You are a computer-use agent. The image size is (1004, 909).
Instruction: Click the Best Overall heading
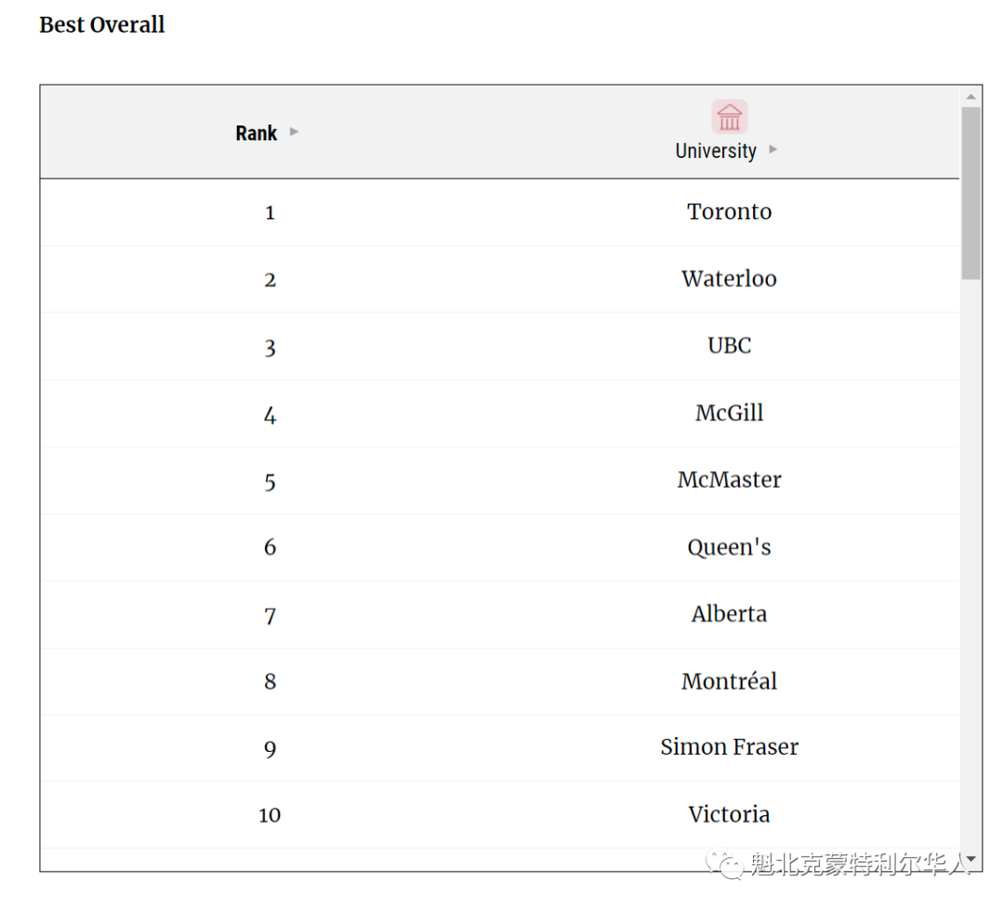coord(102,25)
